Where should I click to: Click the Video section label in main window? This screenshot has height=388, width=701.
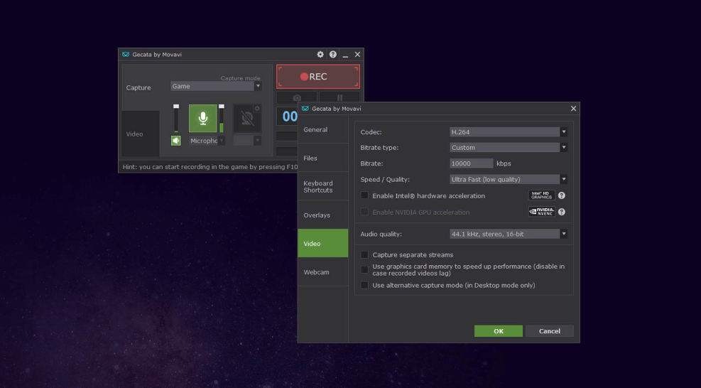pos(134,134)
